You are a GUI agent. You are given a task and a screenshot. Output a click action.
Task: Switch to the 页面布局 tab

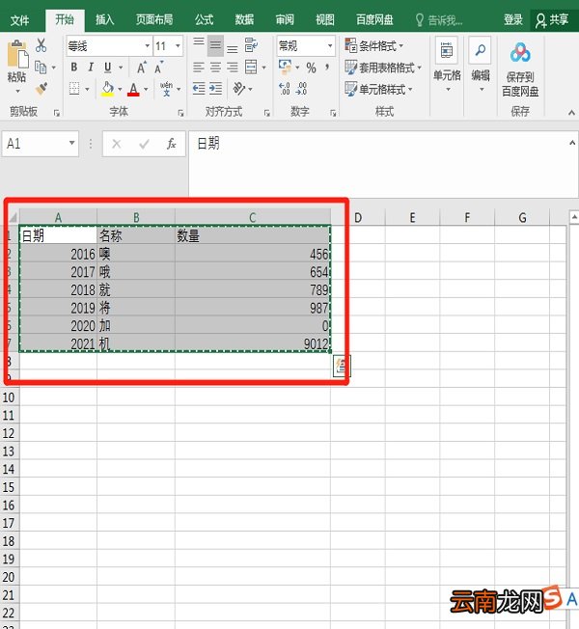(154, 19)
